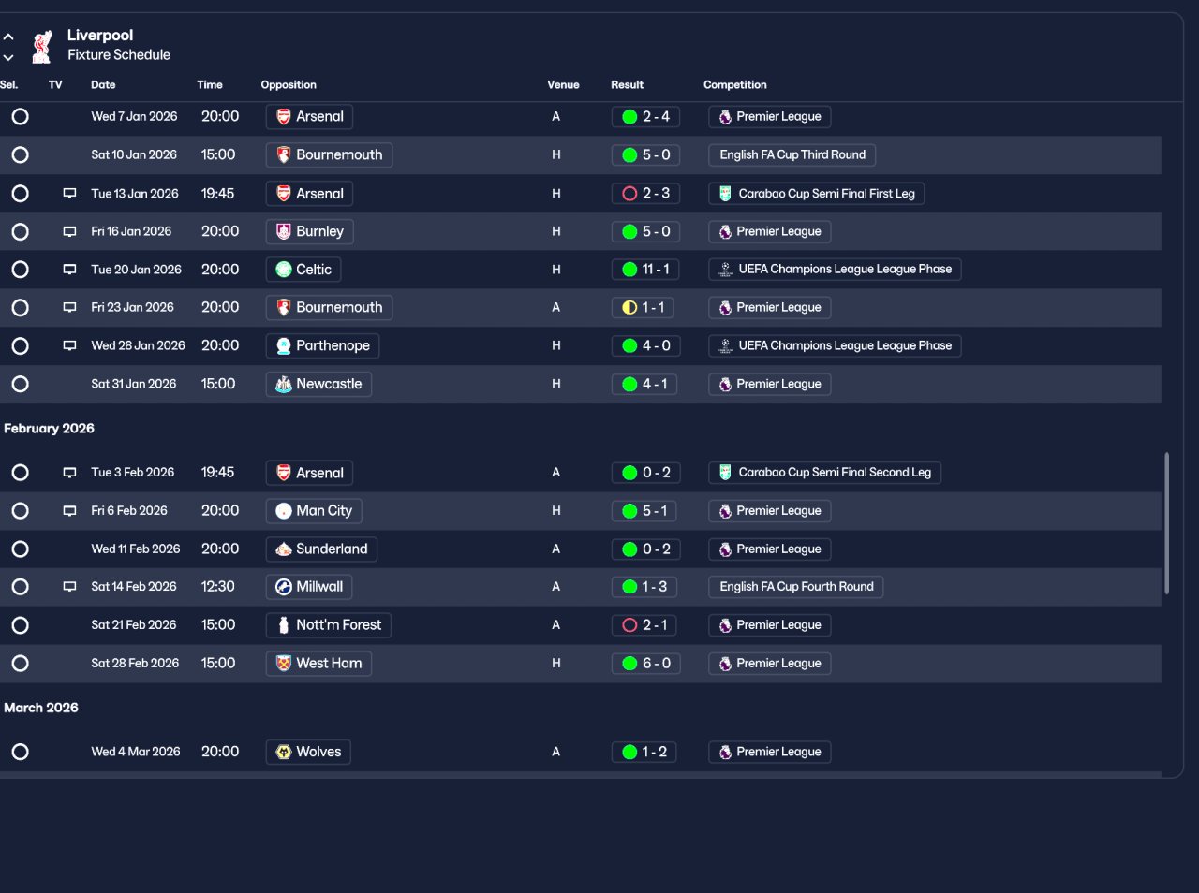1199x893 pixels.
Task: Sort by the Time column header
Action: click(x=210, y=84)
